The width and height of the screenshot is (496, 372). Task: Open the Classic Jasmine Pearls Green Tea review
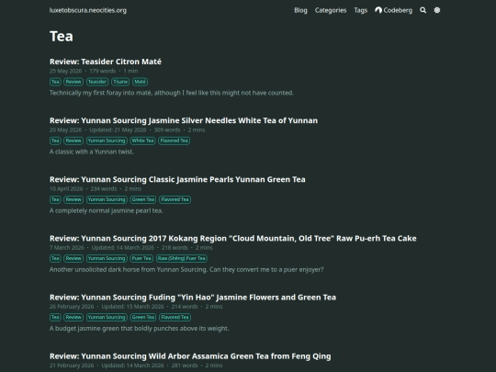point(177,179)
